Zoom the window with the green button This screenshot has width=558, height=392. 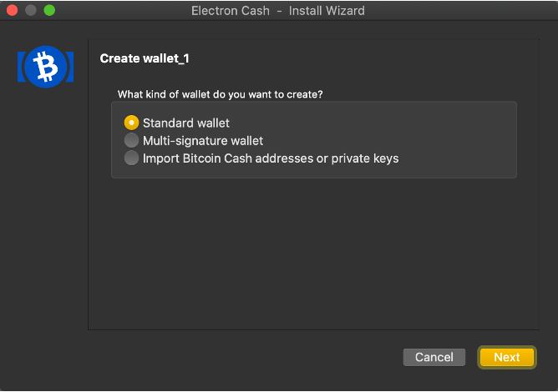click(49, 11)
